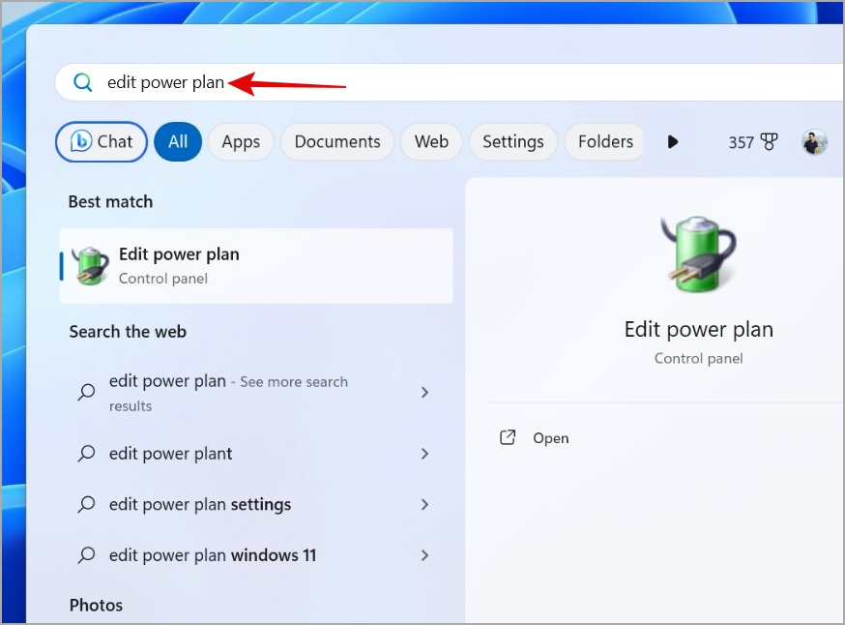Select 'edit power plant' web suggestion
Screen dimensions: 845x625
[x=256, y=454]
